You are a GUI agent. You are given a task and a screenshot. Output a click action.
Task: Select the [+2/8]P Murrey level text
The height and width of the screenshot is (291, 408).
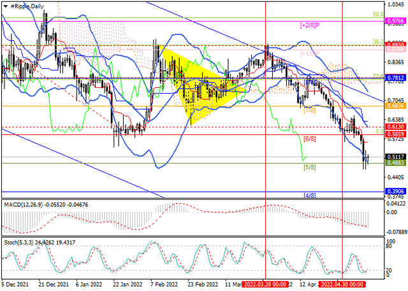coord(310,25)
